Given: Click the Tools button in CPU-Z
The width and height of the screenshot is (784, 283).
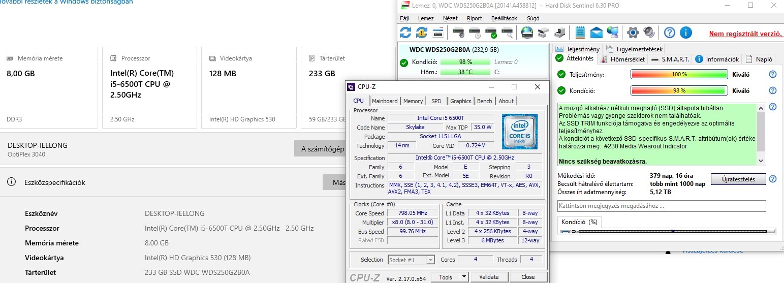Looking at the screenshot, I should (x=446, y=277).
